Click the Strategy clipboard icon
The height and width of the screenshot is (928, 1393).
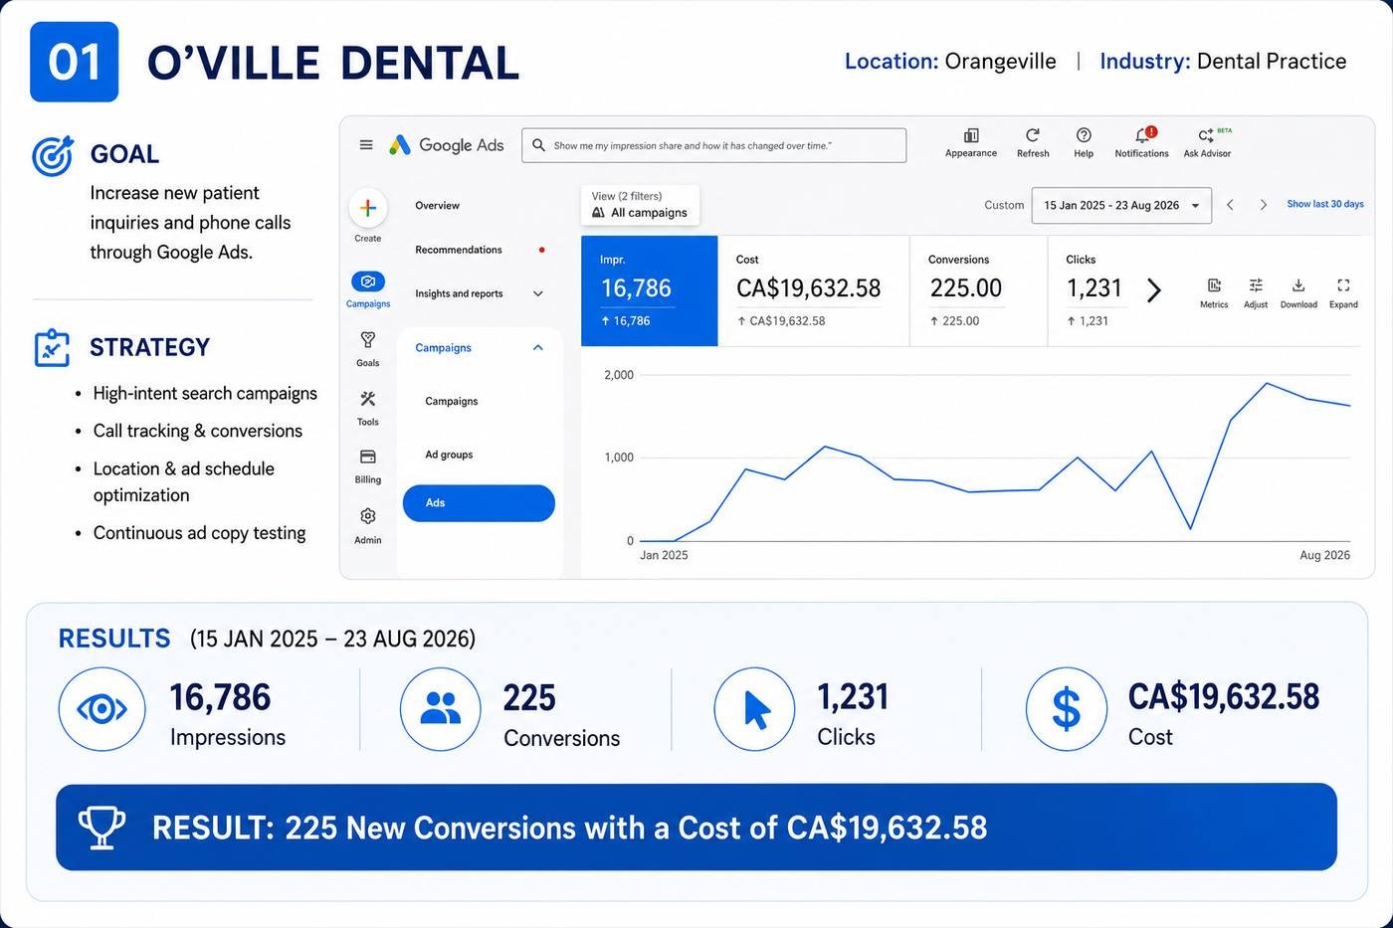pyautogui.click(x=52, y=348)
